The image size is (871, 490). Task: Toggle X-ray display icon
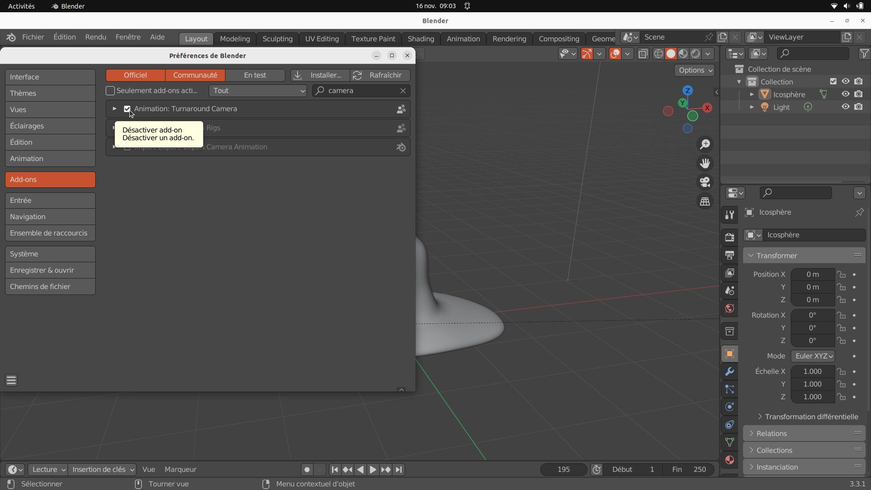point(643,54)
